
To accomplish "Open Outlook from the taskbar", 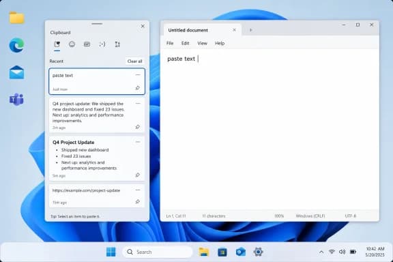I will click(x=241, y=252).
